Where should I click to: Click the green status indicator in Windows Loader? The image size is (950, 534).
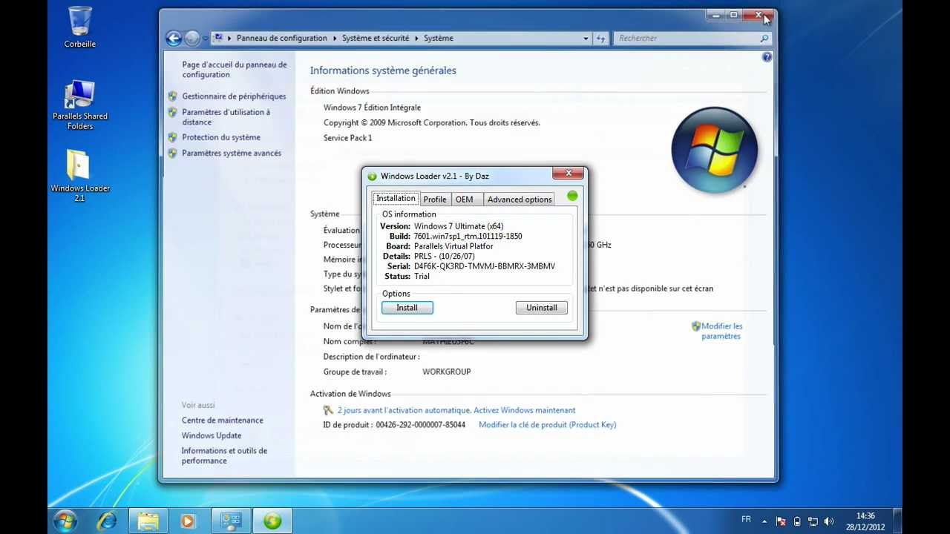click(x=572, y=197)
